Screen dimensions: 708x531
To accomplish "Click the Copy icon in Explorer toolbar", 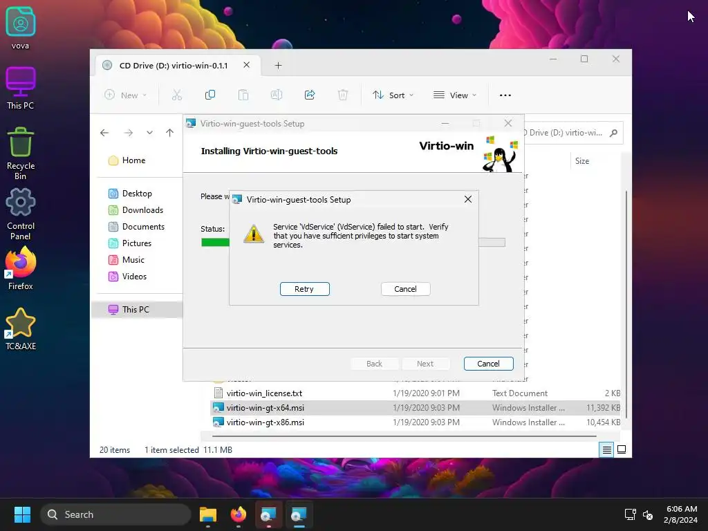I will coord(210,95).
